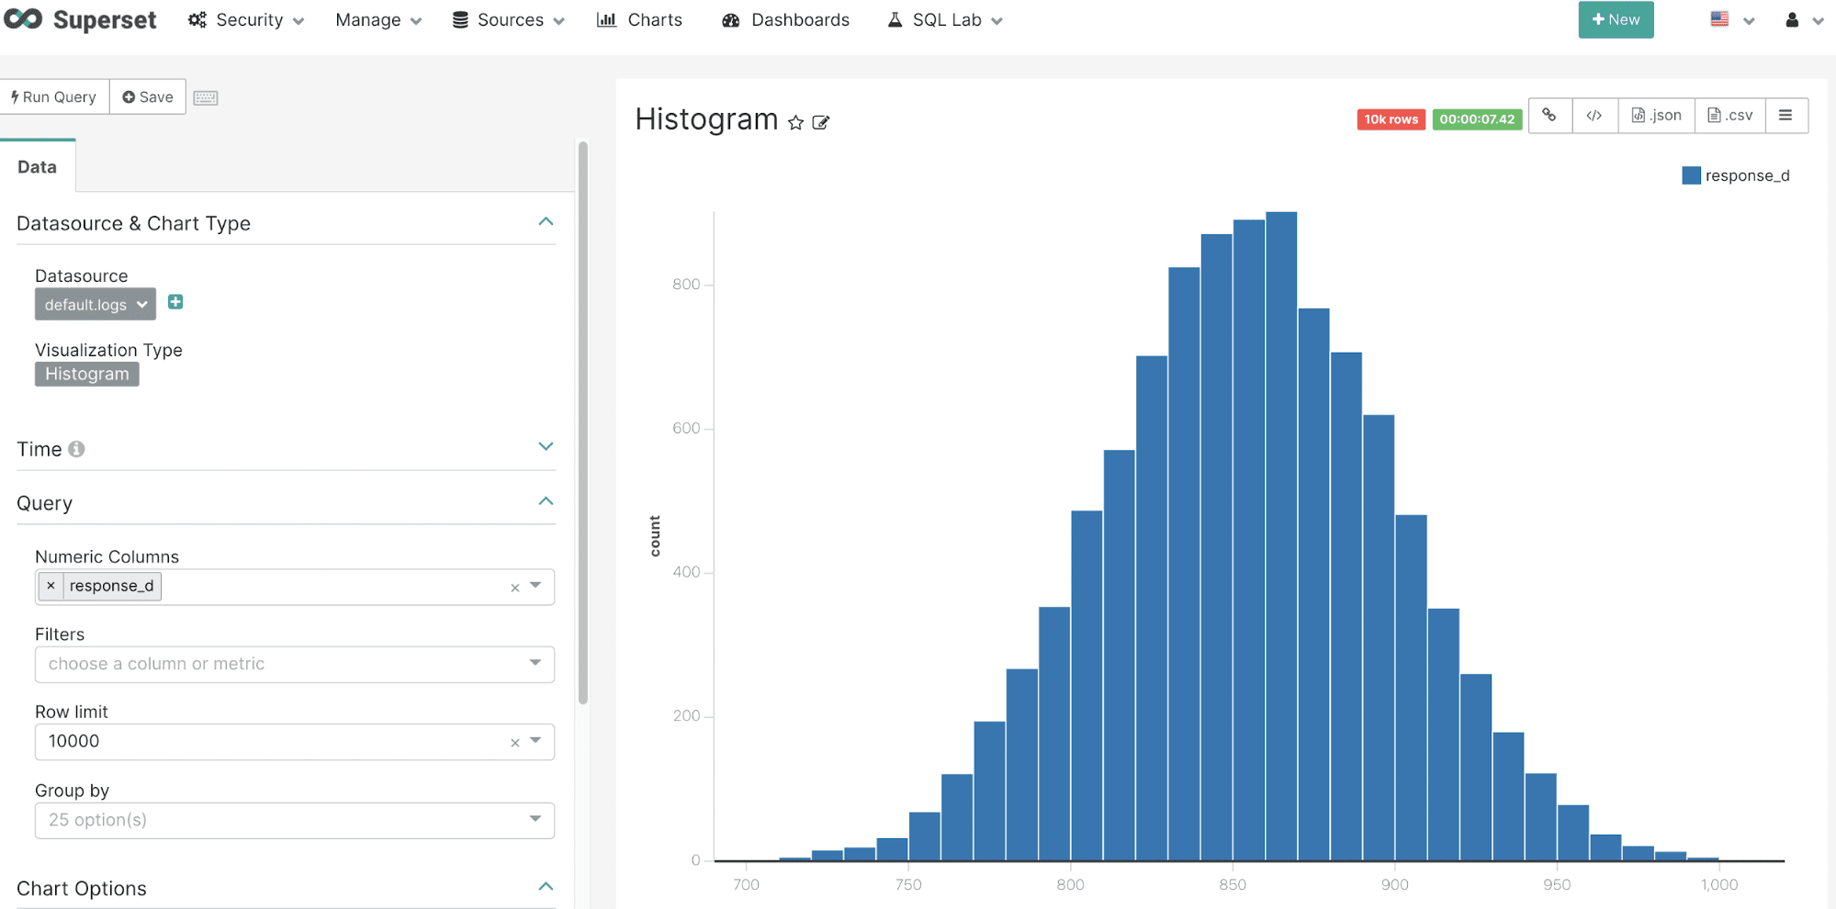
Task: Go to Dashboards page
Action: (x=786, y=20)
